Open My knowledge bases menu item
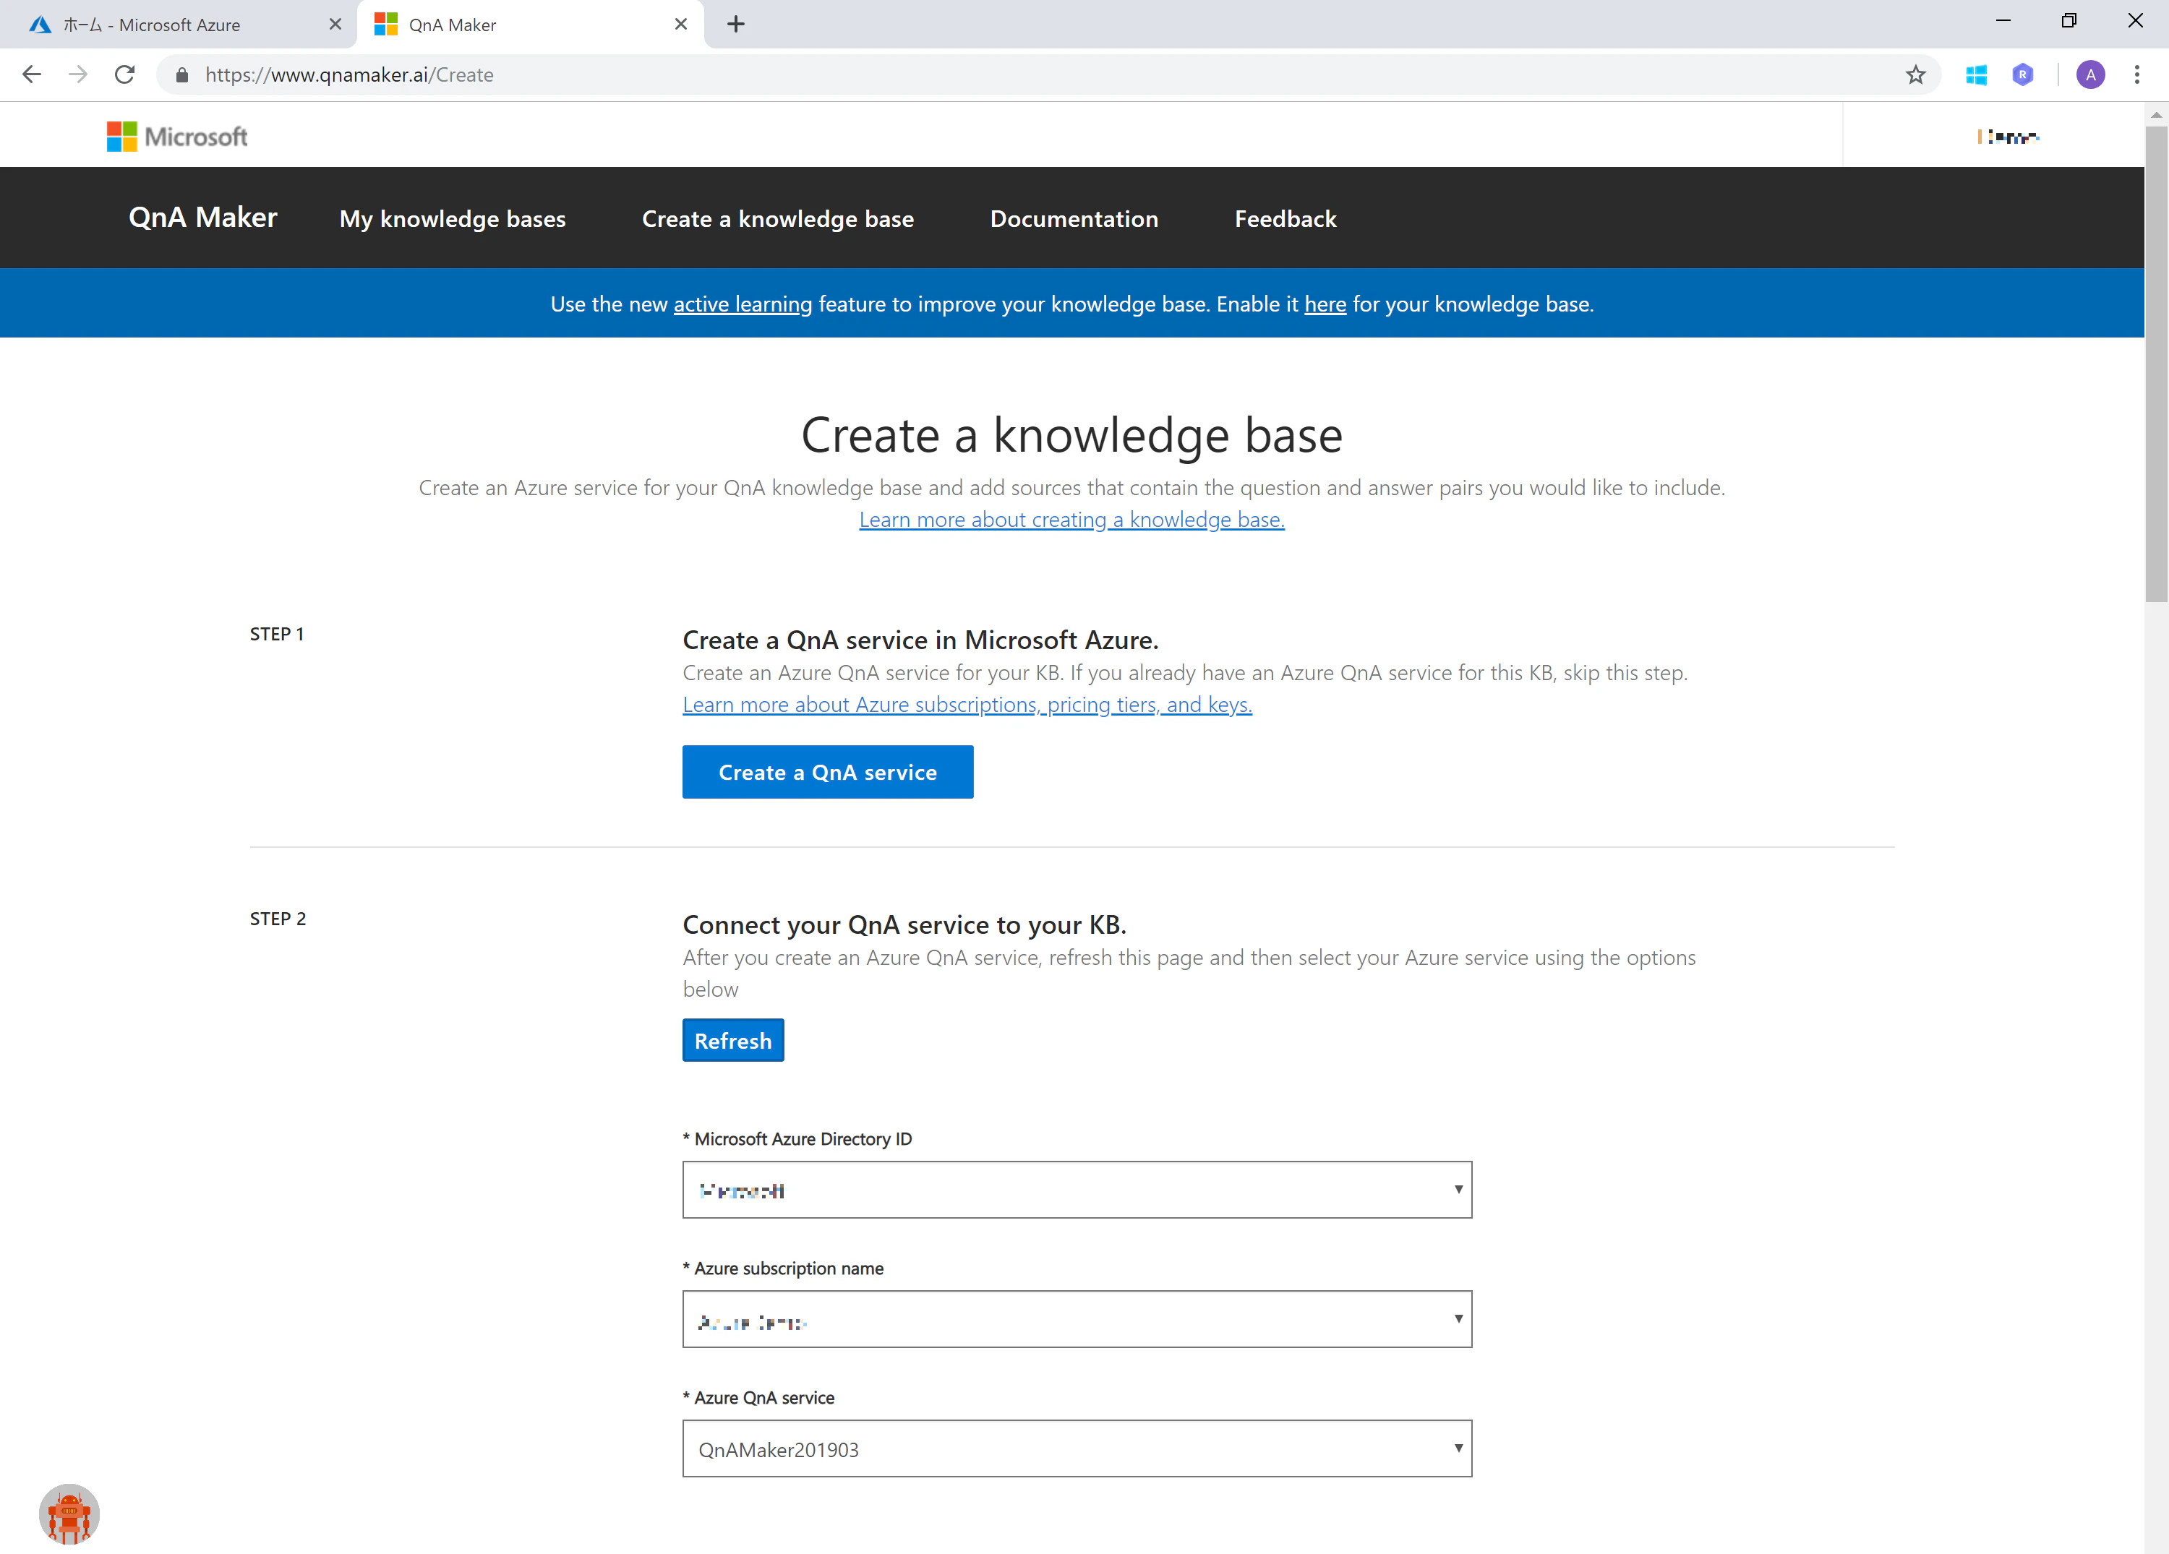 tap(453, 219)
